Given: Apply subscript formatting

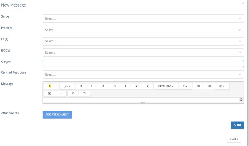Looking at the screenshot, I should point(148,86).
